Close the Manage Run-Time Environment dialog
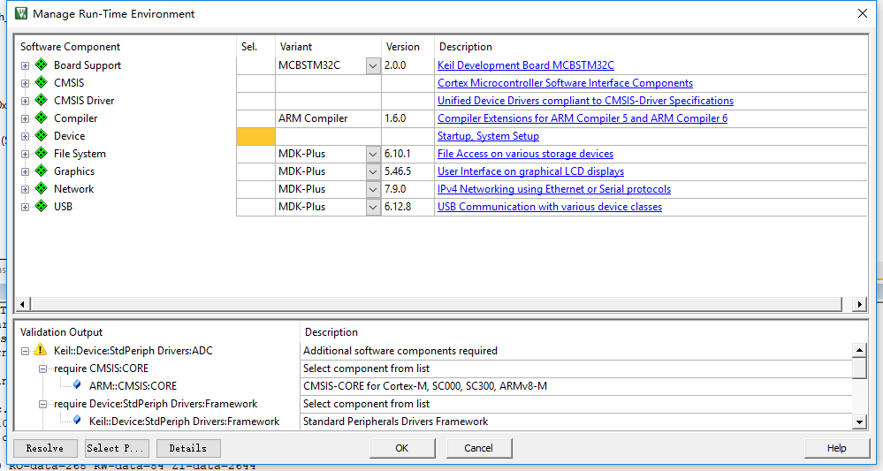 [x=862, y=13]
